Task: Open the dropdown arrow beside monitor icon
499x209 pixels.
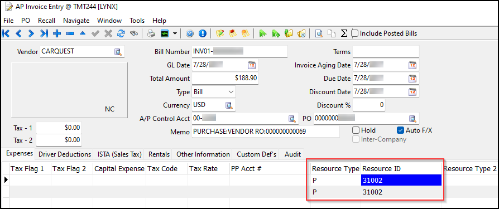Action: pos(175,33)
